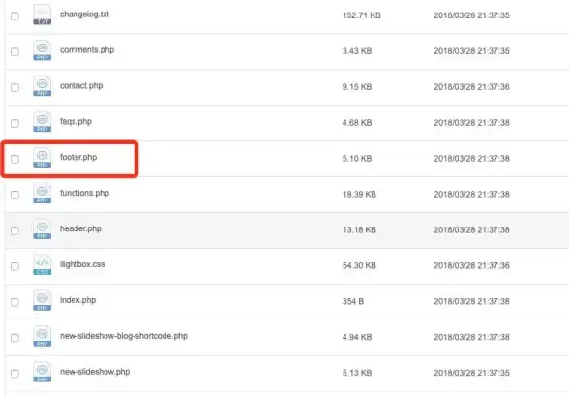The width and height of the screenshot is (569, 396).
Task: Click the header.php file name
Action: [80, 228]
